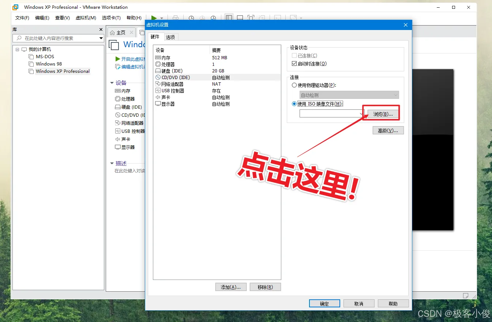
Task: Select the 使用 ISO 映像文件(M) radio button
Action: pos(294,104)
